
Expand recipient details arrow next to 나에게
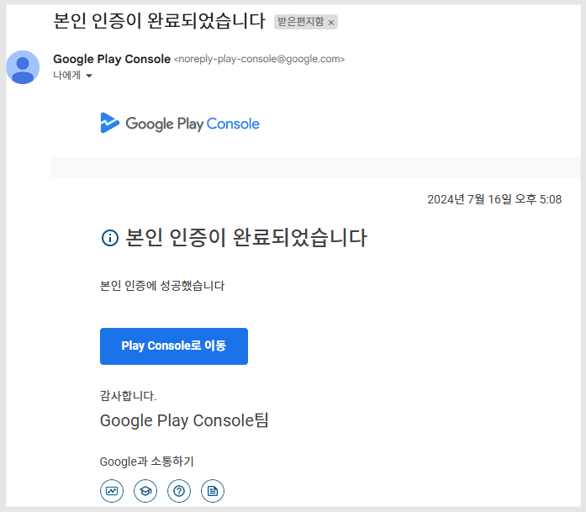[89, 76]
